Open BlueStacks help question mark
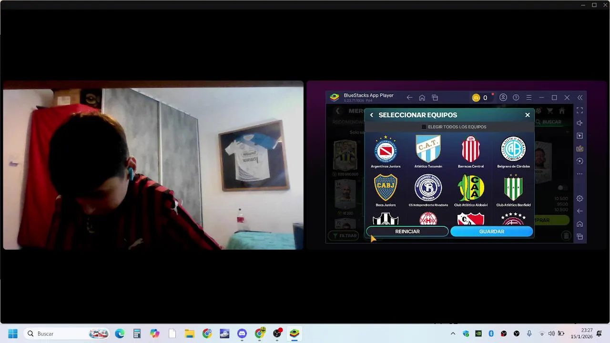Image resolution: width=610 pixels, height=343 pixels. pos(516,98)
